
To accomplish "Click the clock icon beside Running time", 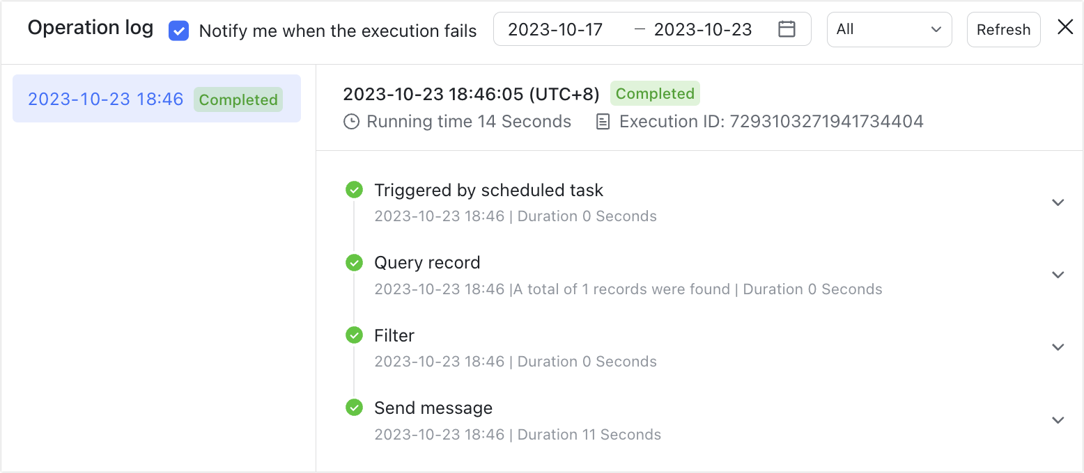I will point(351,121).
